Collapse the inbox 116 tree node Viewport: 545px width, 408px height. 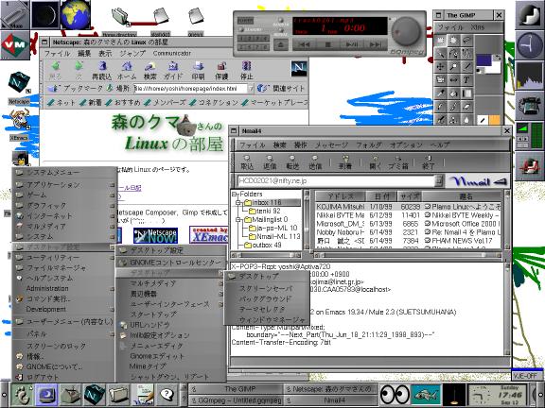[238, 202]
